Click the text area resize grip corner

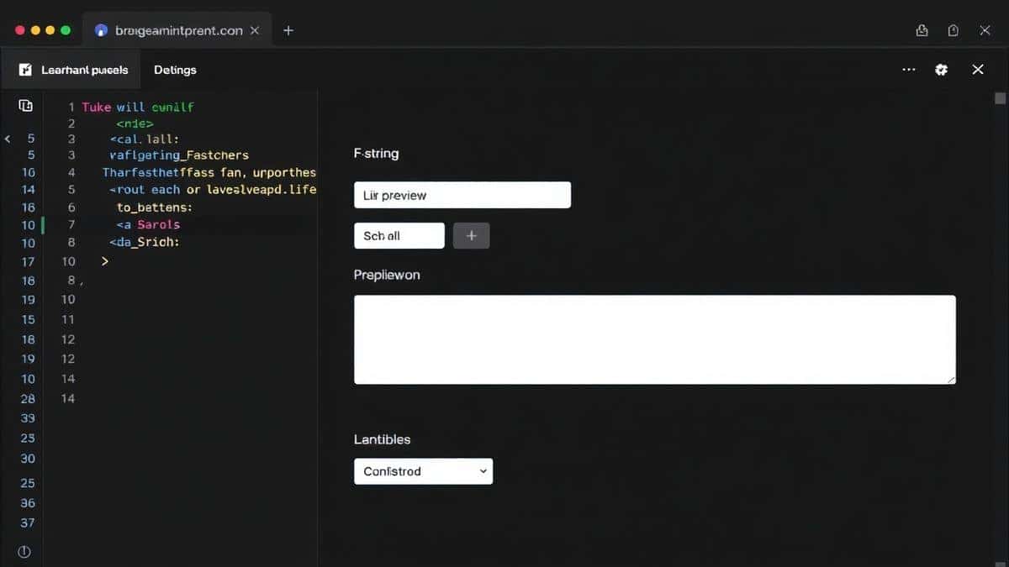click(952, 381)
